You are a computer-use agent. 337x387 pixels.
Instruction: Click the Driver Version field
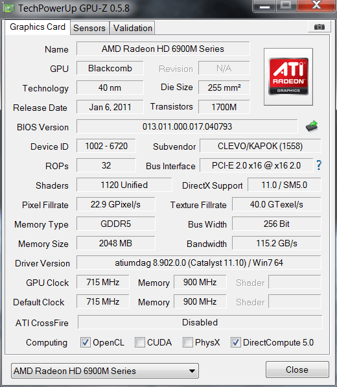[x=199, y=263]
